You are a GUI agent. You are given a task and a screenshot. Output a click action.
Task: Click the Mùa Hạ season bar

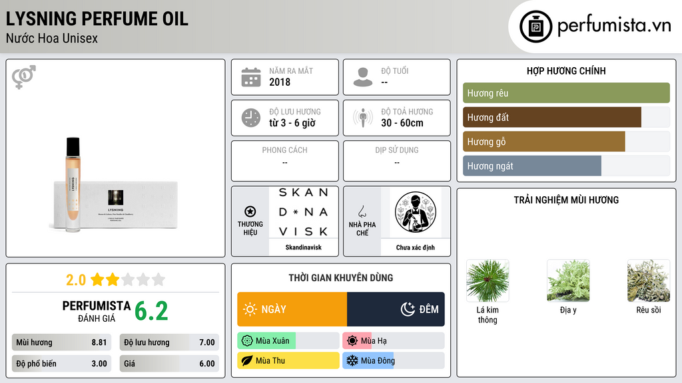tap(394, 341)
